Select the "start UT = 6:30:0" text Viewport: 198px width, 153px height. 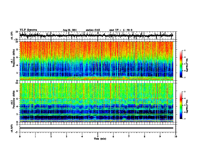coord(121,30)
